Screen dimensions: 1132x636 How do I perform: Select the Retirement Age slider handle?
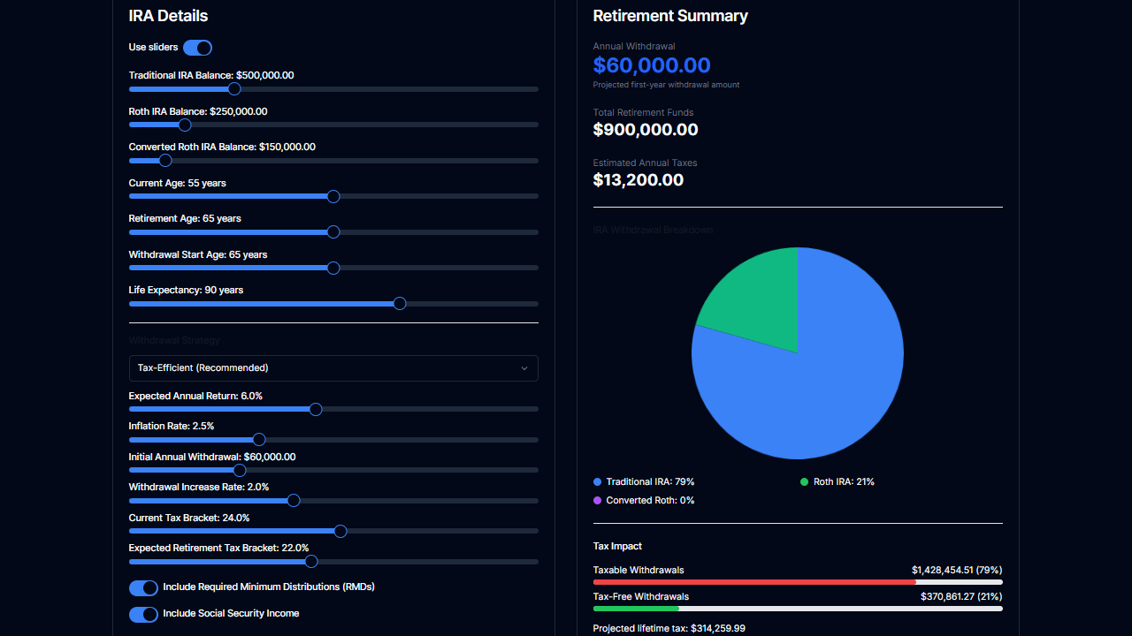point(333,232)
